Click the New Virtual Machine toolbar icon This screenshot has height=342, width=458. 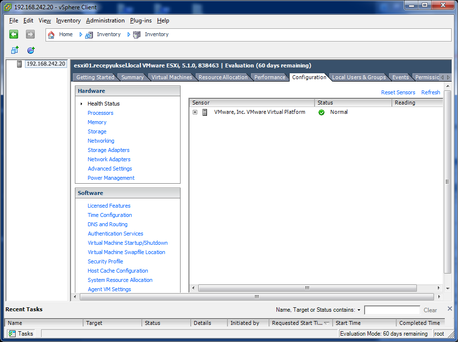(15, 50)
